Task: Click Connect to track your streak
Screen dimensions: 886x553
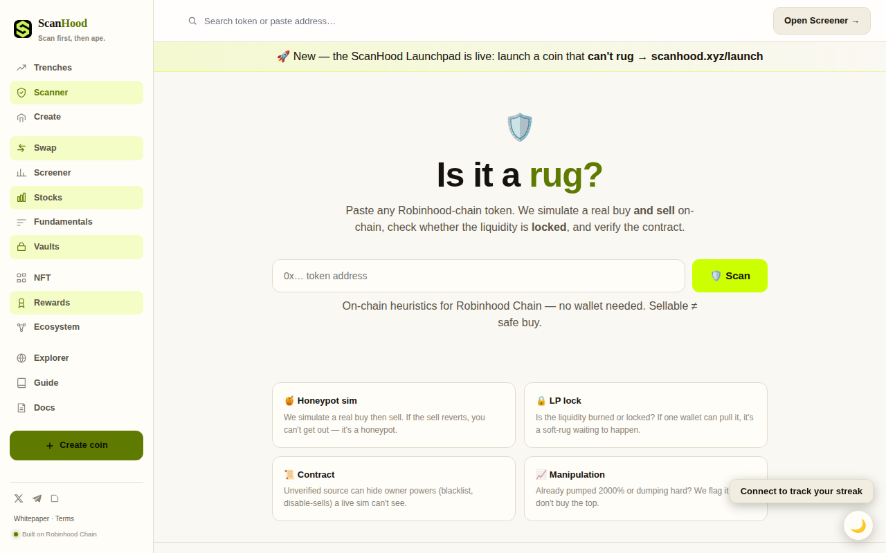Action: (802, 491)
